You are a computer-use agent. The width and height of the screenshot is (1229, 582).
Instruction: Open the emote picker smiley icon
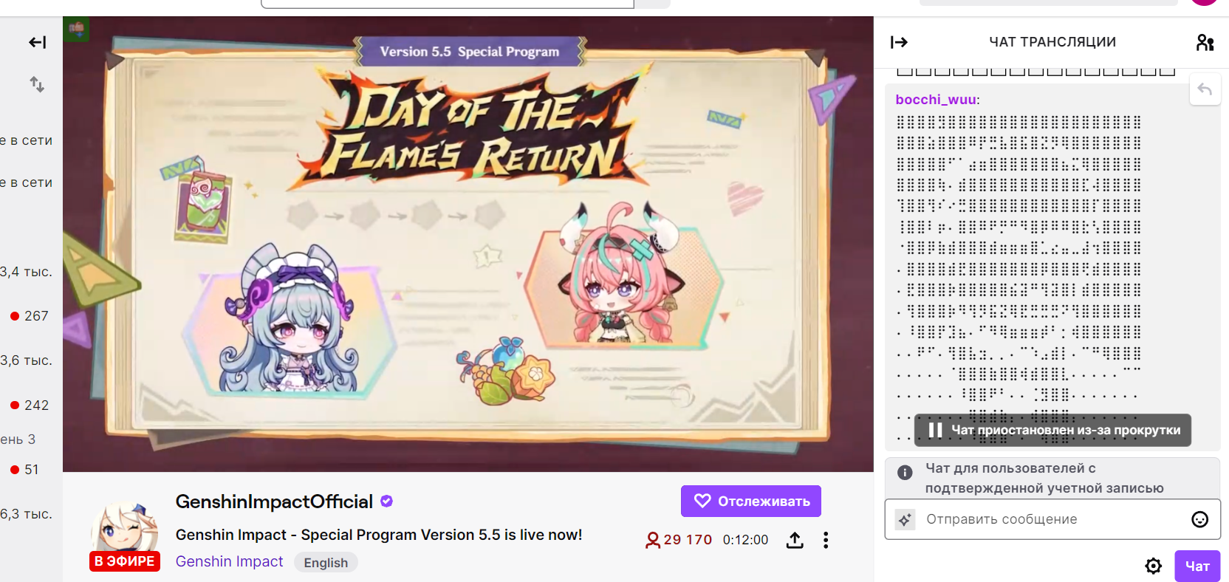1200,519
